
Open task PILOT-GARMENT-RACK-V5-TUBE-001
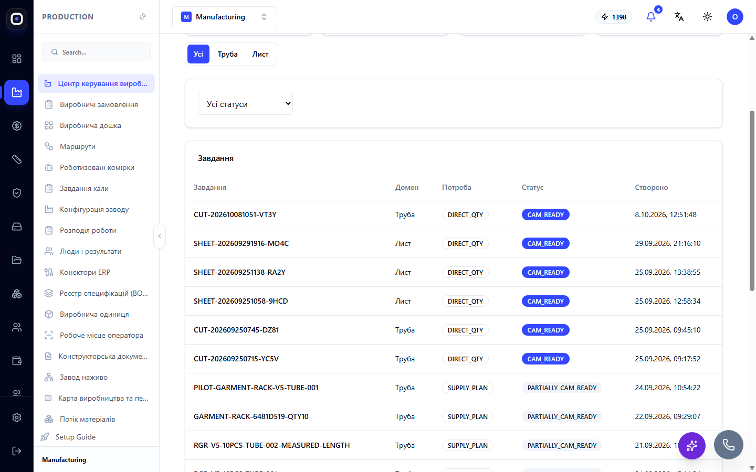pyautogui.click(x=256, y=388)
